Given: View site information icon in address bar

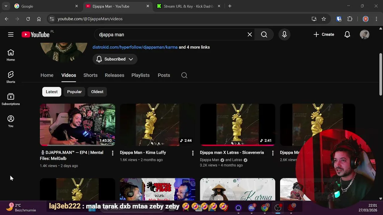Looking at the screenshot, I should 52,19.
